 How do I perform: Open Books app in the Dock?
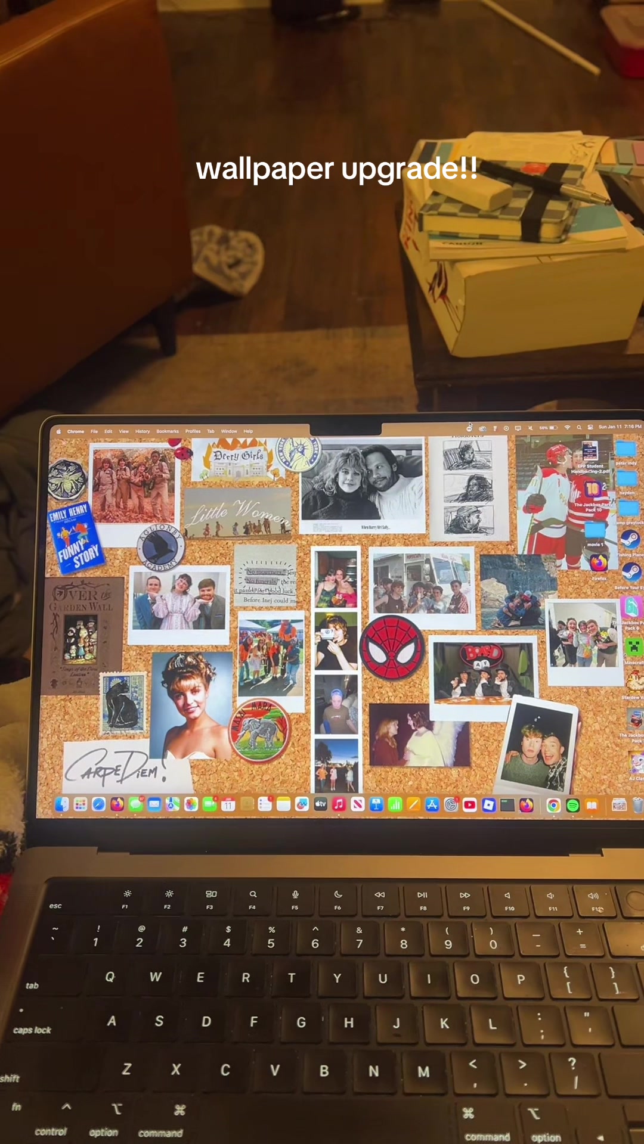click(592, 806)
